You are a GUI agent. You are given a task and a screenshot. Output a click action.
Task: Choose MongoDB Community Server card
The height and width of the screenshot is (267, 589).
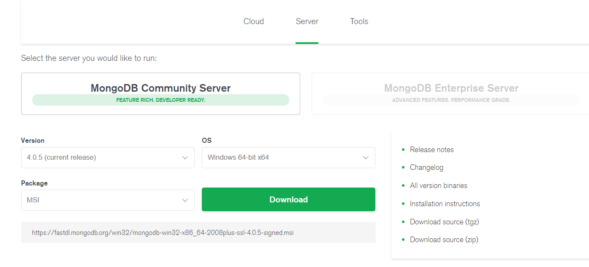(160, 94)
